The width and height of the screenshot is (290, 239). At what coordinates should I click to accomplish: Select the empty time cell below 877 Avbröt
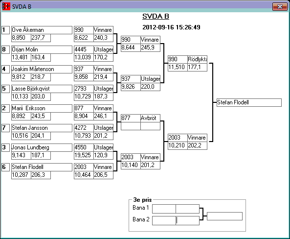131,126
